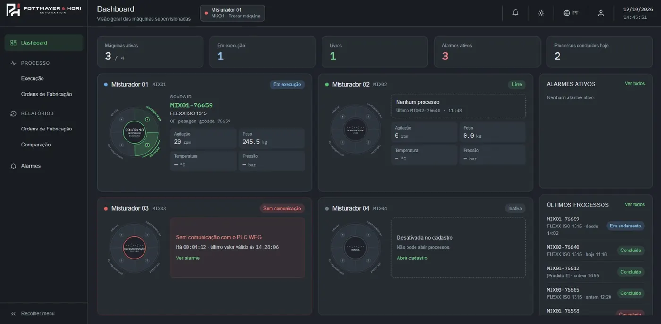Open the user profile icon
Image resolution: width=661 pixels, height=324 pixels.
pyautogui.click(x=601, y=13)
